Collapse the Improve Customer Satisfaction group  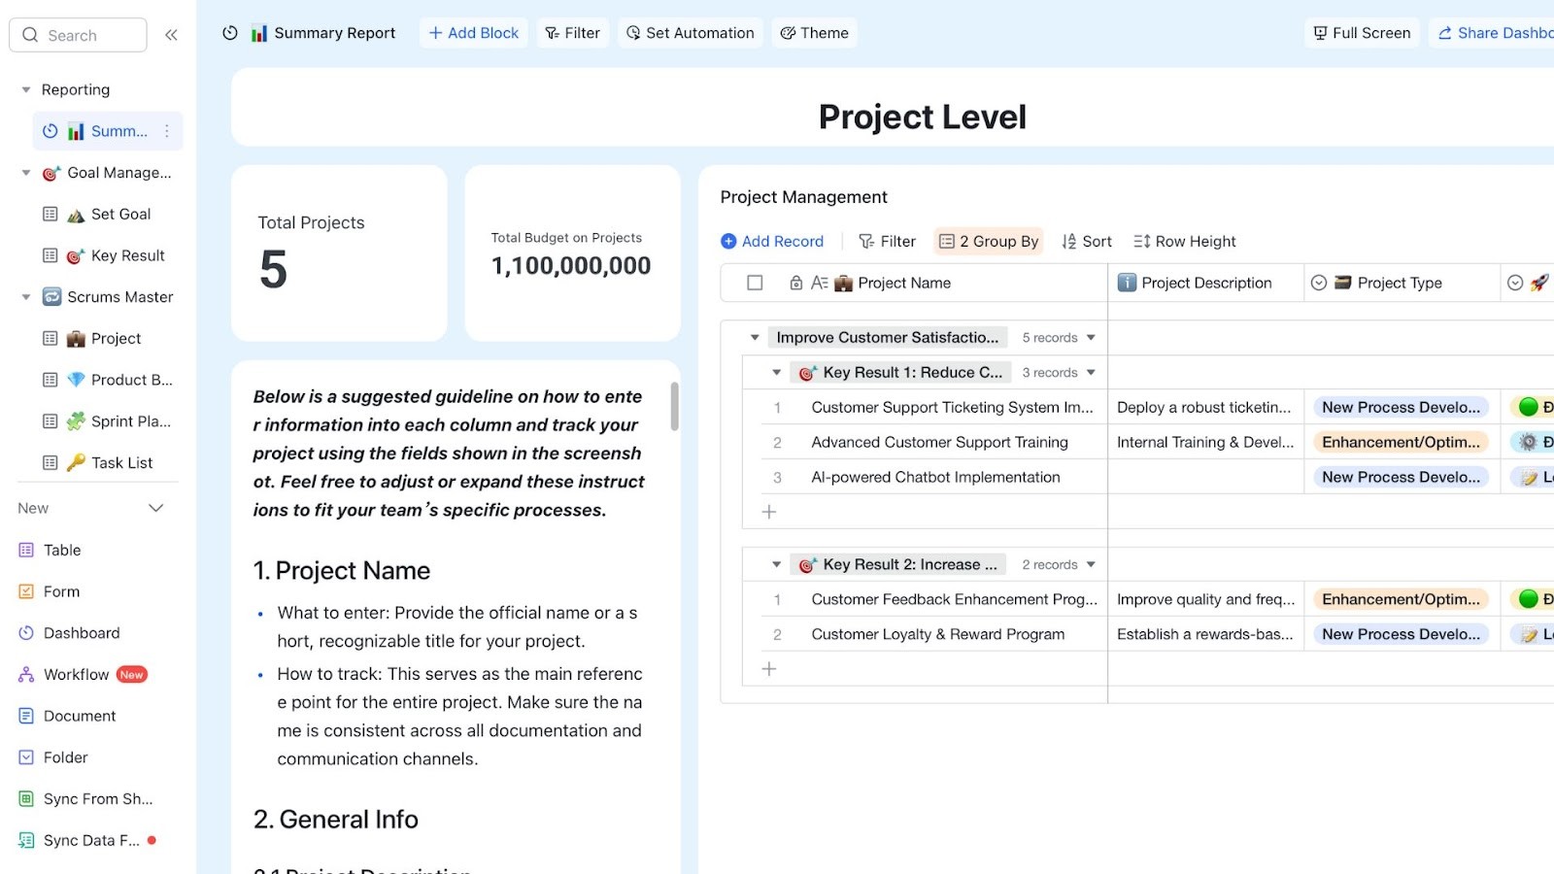[755, 337]
